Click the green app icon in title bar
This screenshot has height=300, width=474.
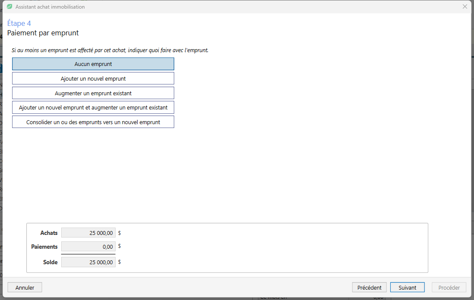9,6
